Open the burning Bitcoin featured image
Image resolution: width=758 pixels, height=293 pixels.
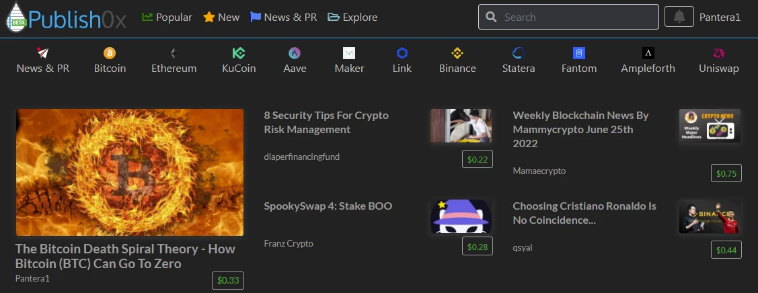point(130,172)
